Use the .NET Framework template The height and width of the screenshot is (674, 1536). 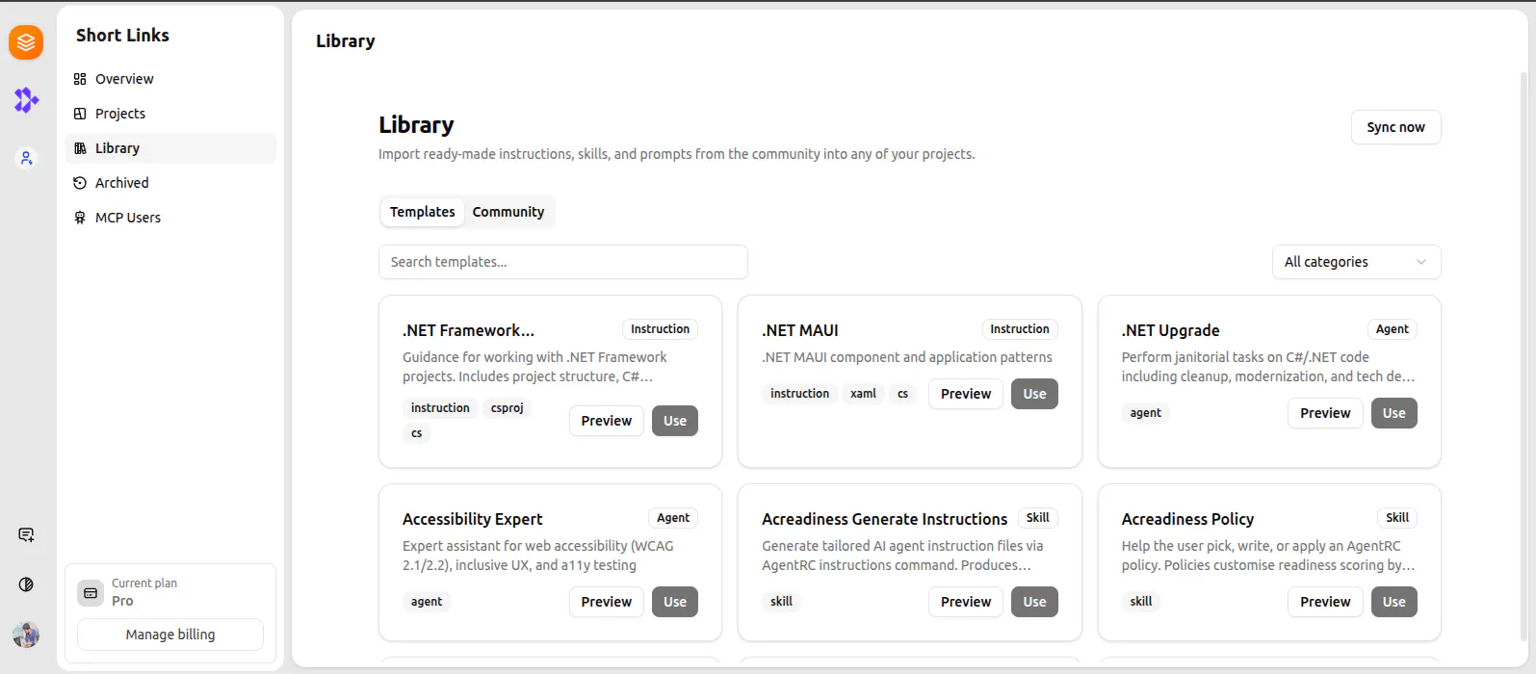pos(675,421)
